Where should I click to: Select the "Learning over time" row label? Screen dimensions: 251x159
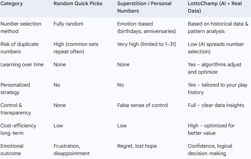[x=22, y=65]
